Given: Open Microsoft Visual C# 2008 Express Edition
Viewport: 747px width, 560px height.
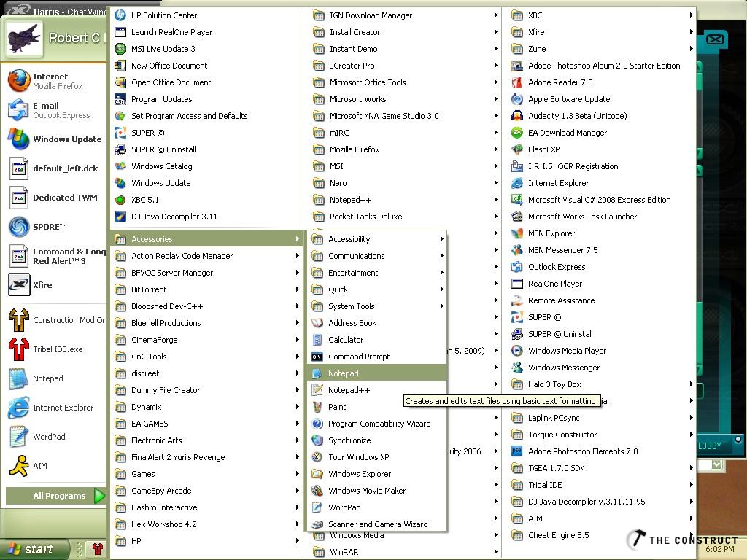Looking at the screenshot, I should click(600, 200).
